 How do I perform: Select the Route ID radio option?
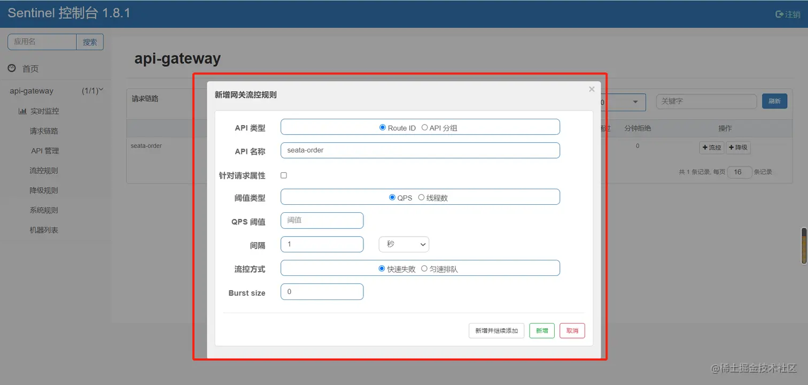[382, 128]
